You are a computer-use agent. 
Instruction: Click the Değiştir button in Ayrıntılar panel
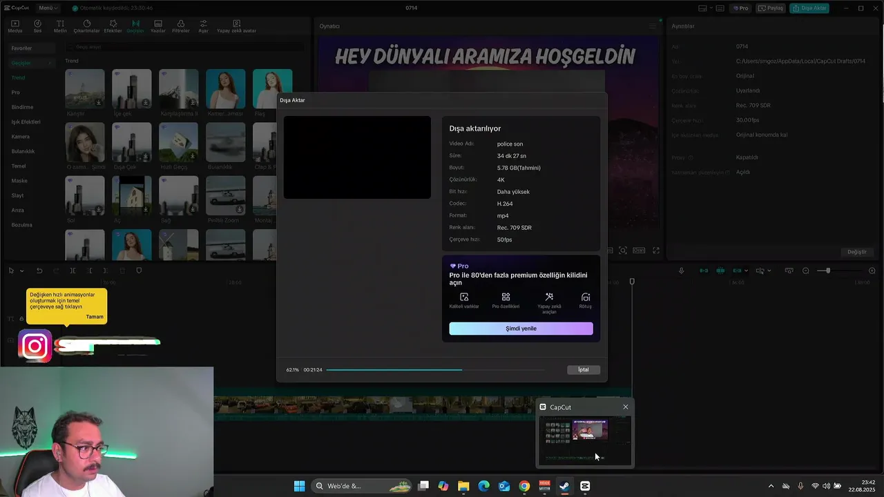tap(857, 252)
